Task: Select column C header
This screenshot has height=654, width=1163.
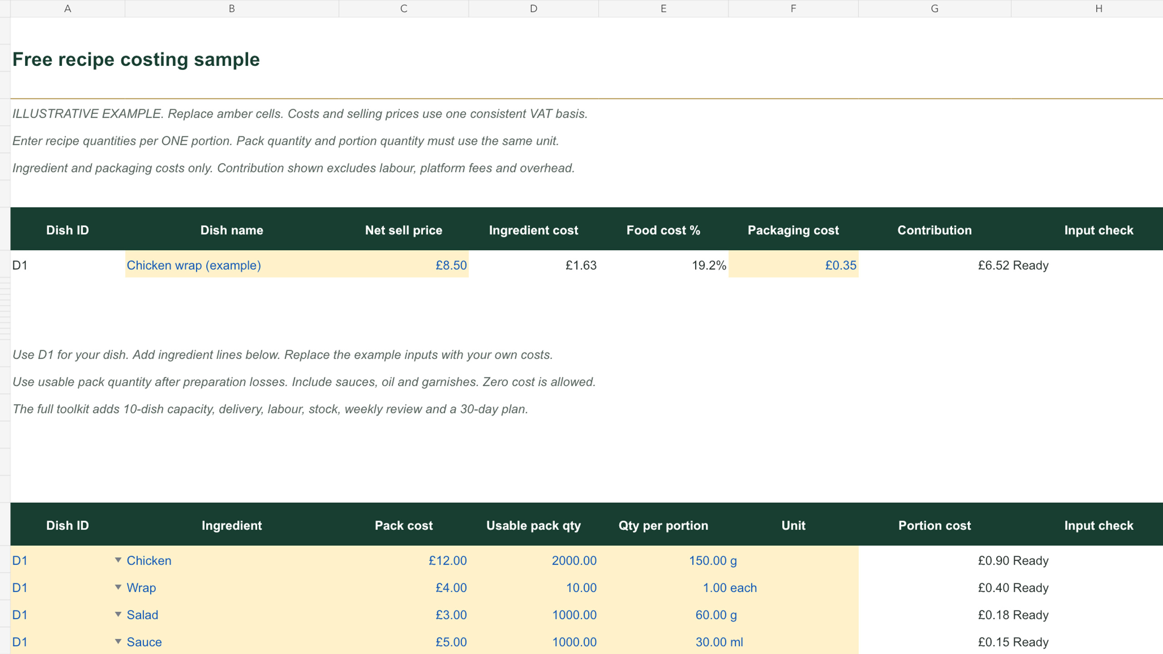Action: [x=403, y=9]
